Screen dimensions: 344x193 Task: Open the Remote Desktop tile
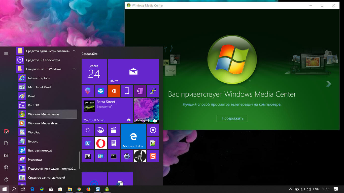click(153, 91)
